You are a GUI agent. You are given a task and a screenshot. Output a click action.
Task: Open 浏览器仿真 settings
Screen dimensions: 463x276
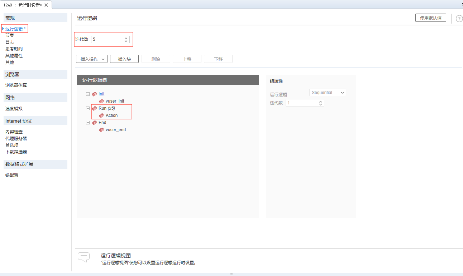point(16,85)
